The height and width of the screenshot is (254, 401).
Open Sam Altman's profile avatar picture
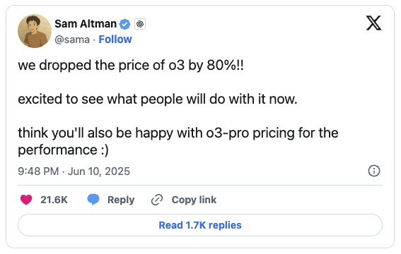point(35,31)
